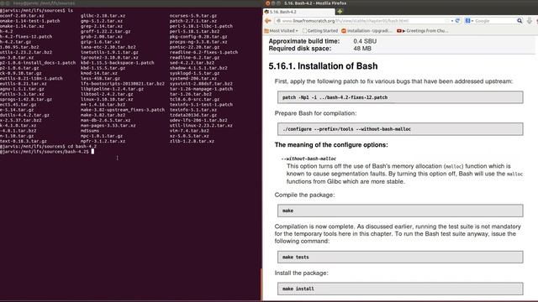538x302 pixels.
Task: Click ncurses-5.9.tar.gz in terminal listing
Action: (193, 16)
